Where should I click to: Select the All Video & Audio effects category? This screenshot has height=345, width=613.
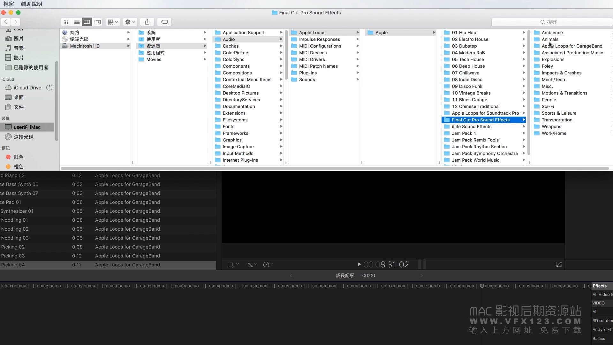602,295
